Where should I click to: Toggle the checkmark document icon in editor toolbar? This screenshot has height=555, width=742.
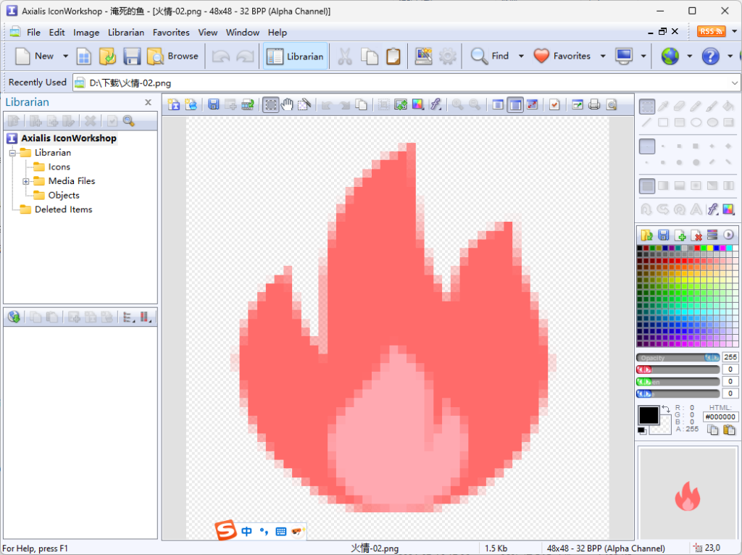[x=554, y=104]
